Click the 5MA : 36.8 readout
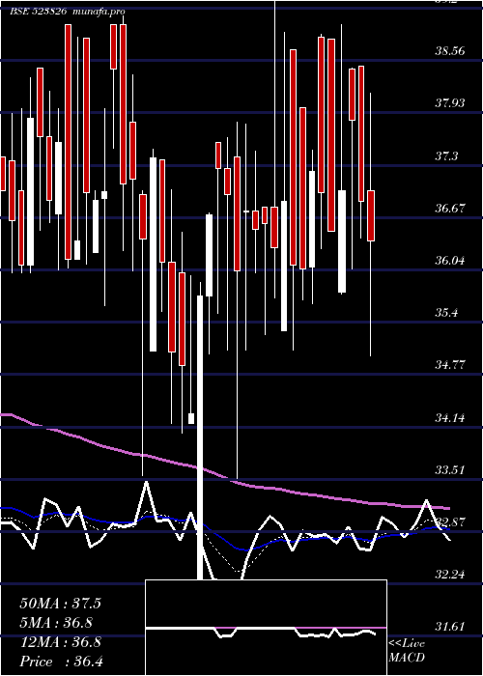Image resolution: width=483 pixels, height=676 pixels. point(56,623)
